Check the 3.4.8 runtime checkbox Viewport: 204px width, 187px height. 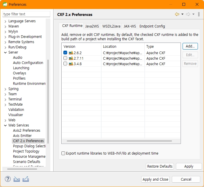[x=65, y=64]
